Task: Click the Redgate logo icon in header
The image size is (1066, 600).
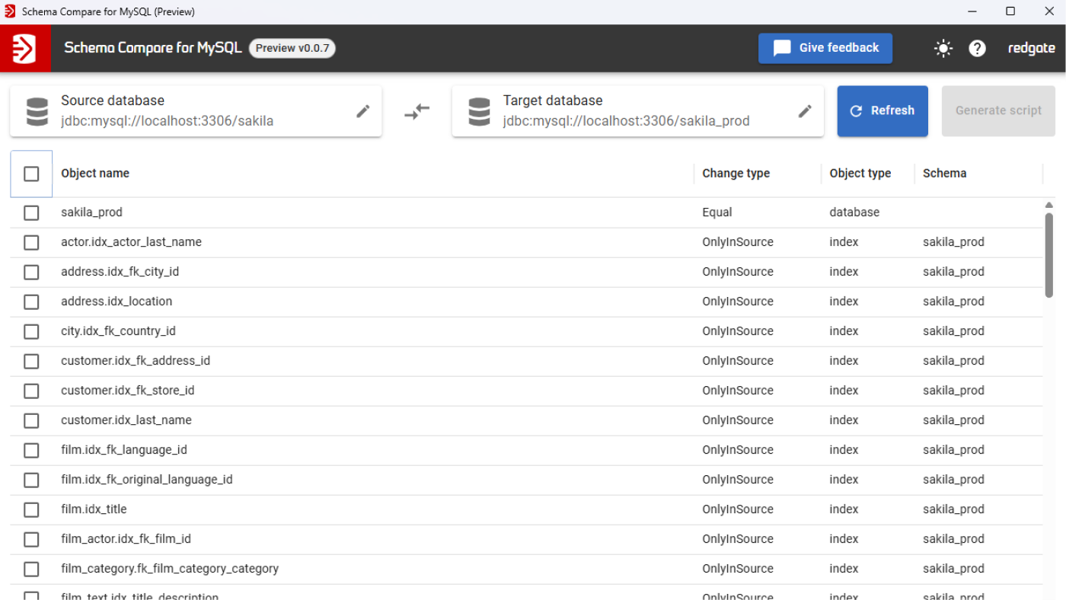Action: coord(25,48)
